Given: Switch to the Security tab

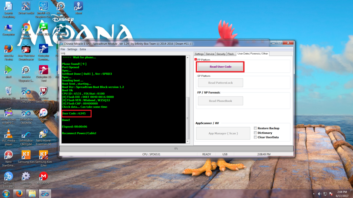Looking at the screenshot, I should point(221,54).
